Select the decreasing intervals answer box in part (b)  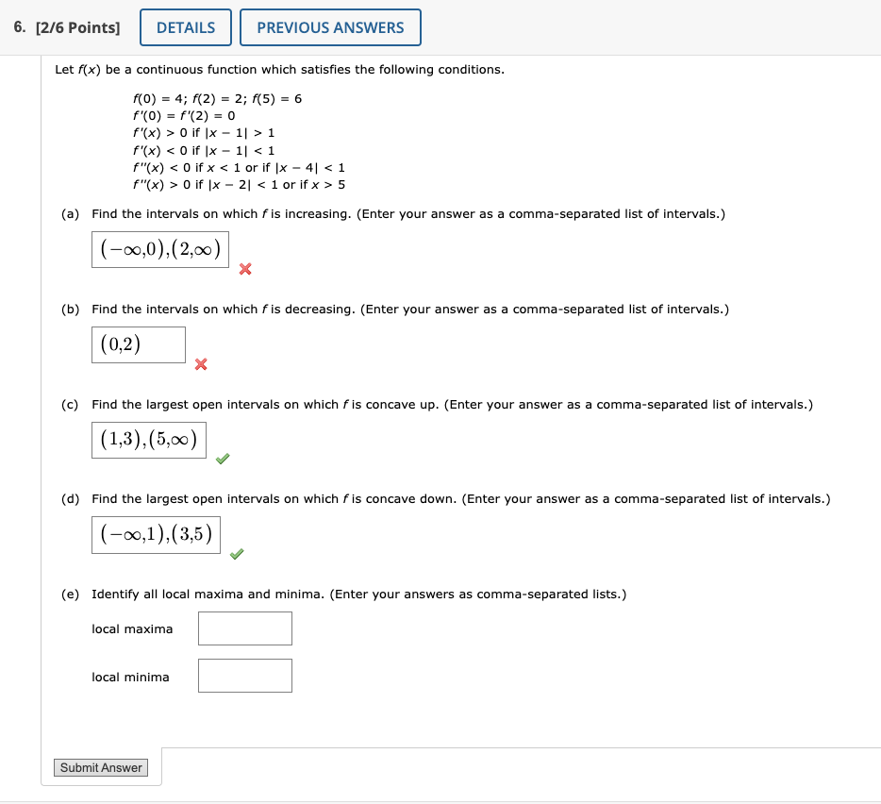(138, 344)
